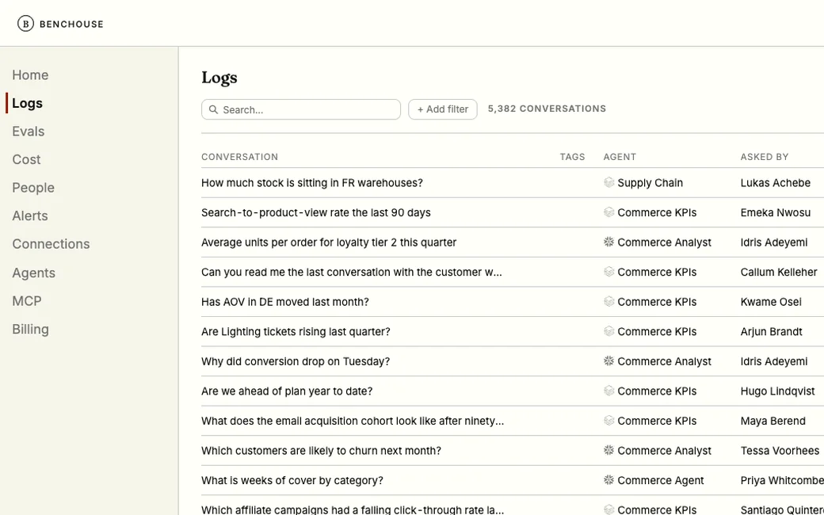Click 'Commerce Agent' agent name

coord(661,480)
